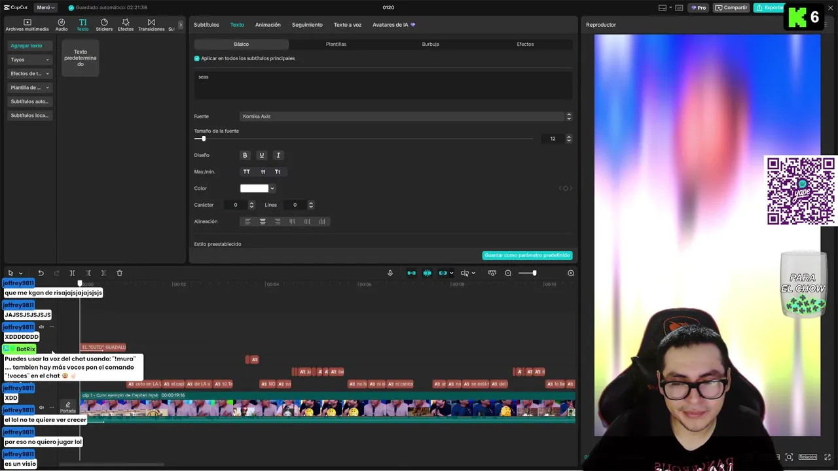Open the color swatch dropdown arrow

[272, 188]
